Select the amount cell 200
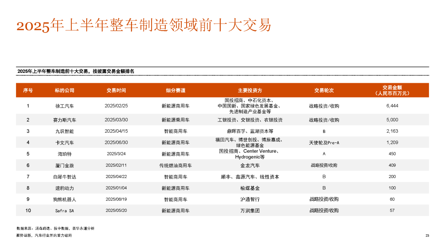This screenshot has height=250, width=445. 392,177
